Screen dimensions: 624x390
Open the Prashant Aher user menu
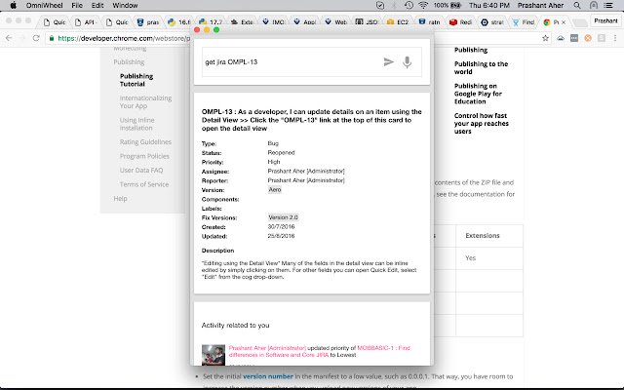pos(540,5)
